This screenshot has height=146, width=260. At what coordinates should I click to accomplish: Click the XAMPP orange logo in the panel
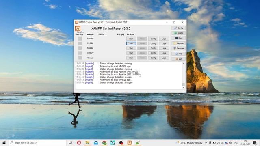(x=78, y=28)
